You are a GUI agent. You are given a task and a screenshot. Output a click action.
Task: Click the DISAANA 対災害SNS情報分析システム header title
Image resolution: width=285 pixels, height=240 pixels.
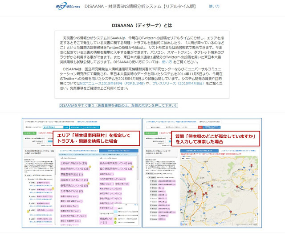point(141,6)
